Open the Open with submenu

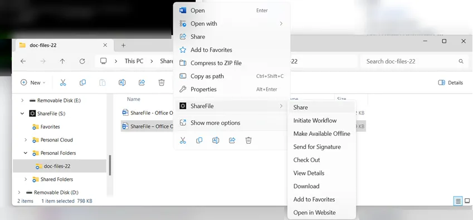tap(232, 23)
